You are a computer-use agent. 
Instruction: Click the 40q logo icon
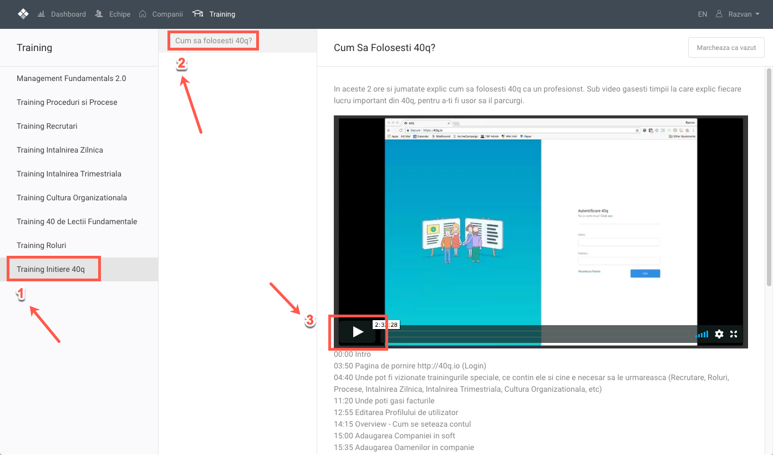(23, 14)
